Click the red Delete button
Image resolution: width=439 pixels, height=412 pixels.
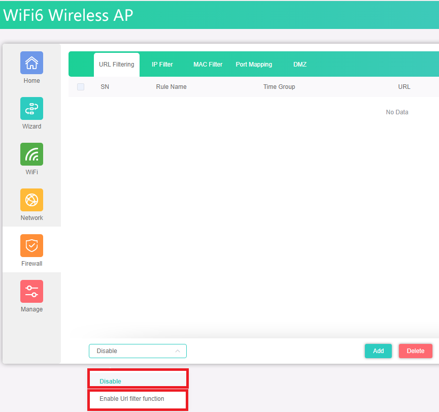(x=415, y=351)
